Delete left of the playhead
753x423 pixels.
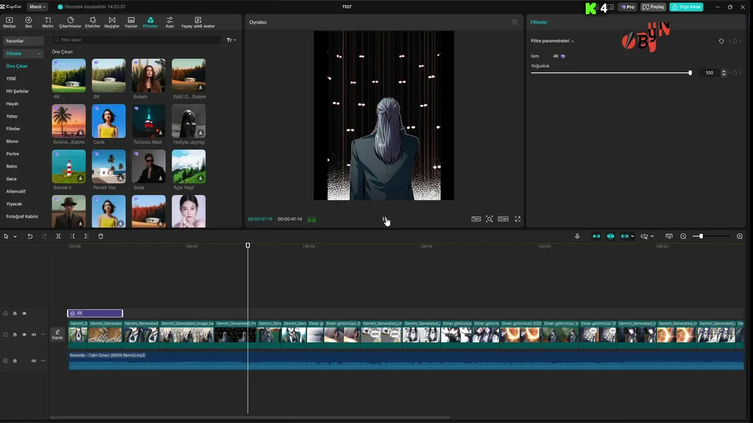click(72, 236)
